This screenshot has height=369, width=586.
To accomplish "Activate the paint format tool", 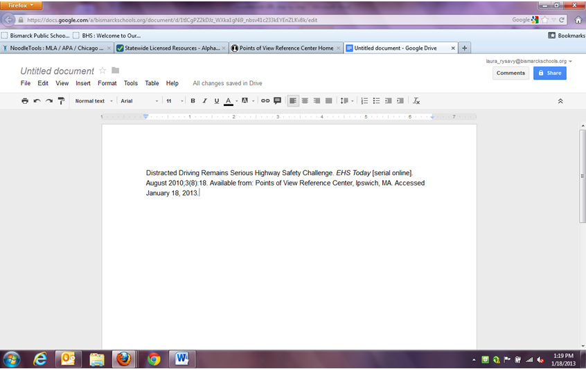I will click(x=61, y=101).
